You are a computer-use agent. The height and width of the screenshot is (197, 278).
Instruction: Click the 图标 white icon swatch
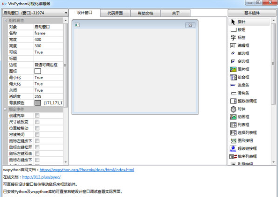tap(37, 71)
